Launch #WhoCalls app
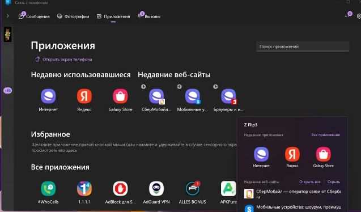 tap(48, 193)
